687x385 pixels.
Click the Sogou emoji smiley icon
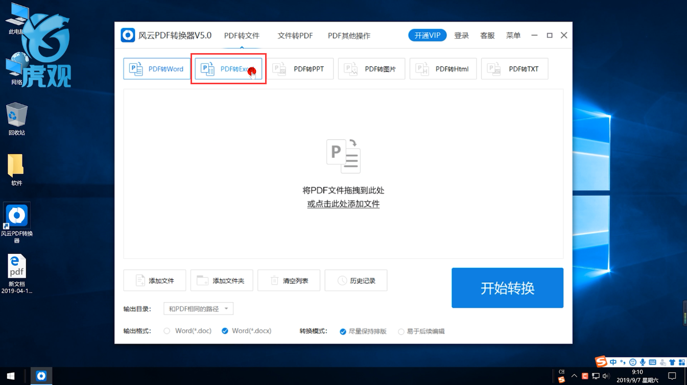point(632,362)
